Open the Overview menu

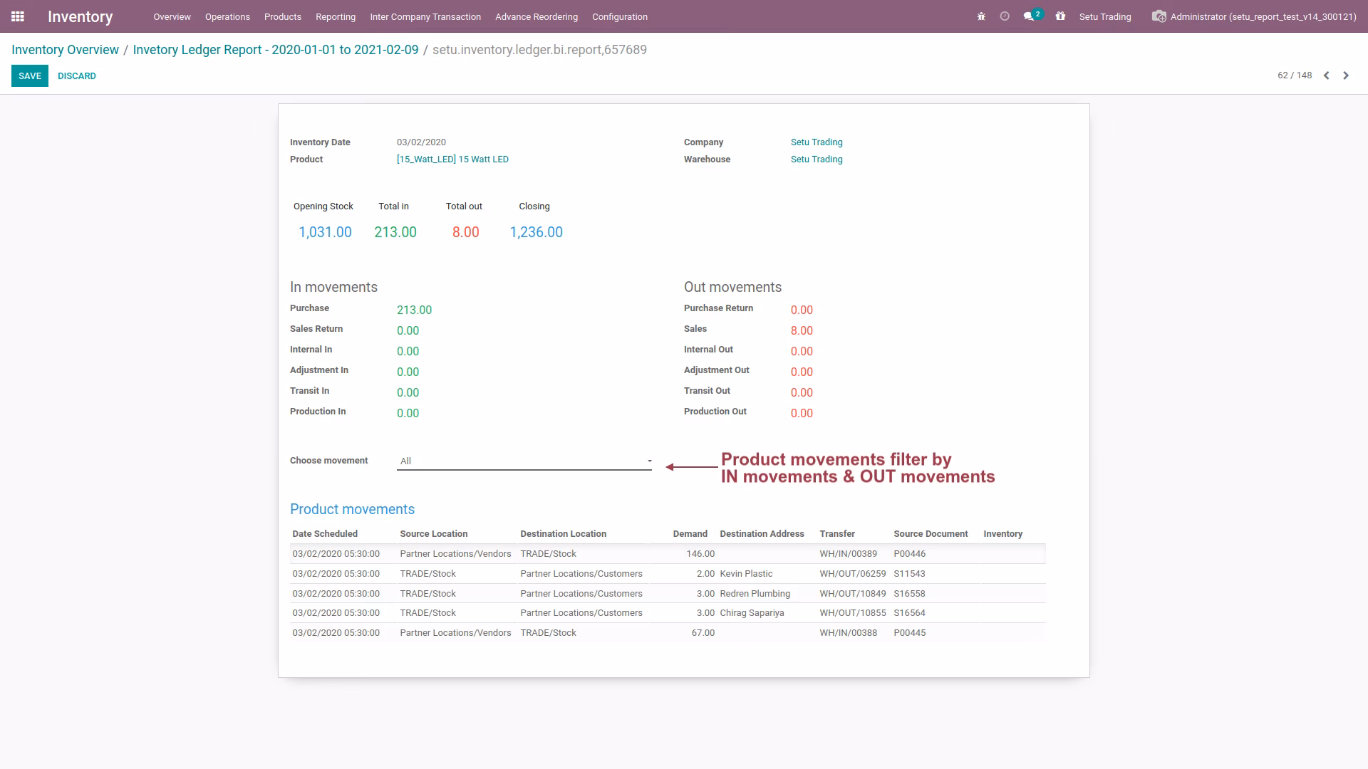point(172,16)
